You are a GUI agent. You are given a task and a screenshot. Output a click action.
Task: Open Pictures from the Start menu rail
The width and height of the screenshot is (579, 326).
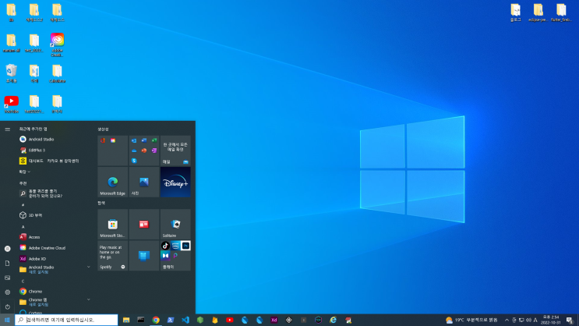[x=7, y=278]
